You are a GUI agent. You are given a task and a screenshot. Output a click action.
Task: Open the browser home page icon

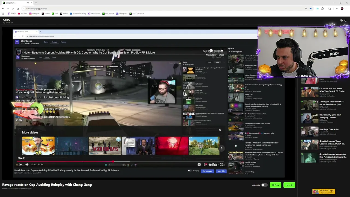[18, 8]
